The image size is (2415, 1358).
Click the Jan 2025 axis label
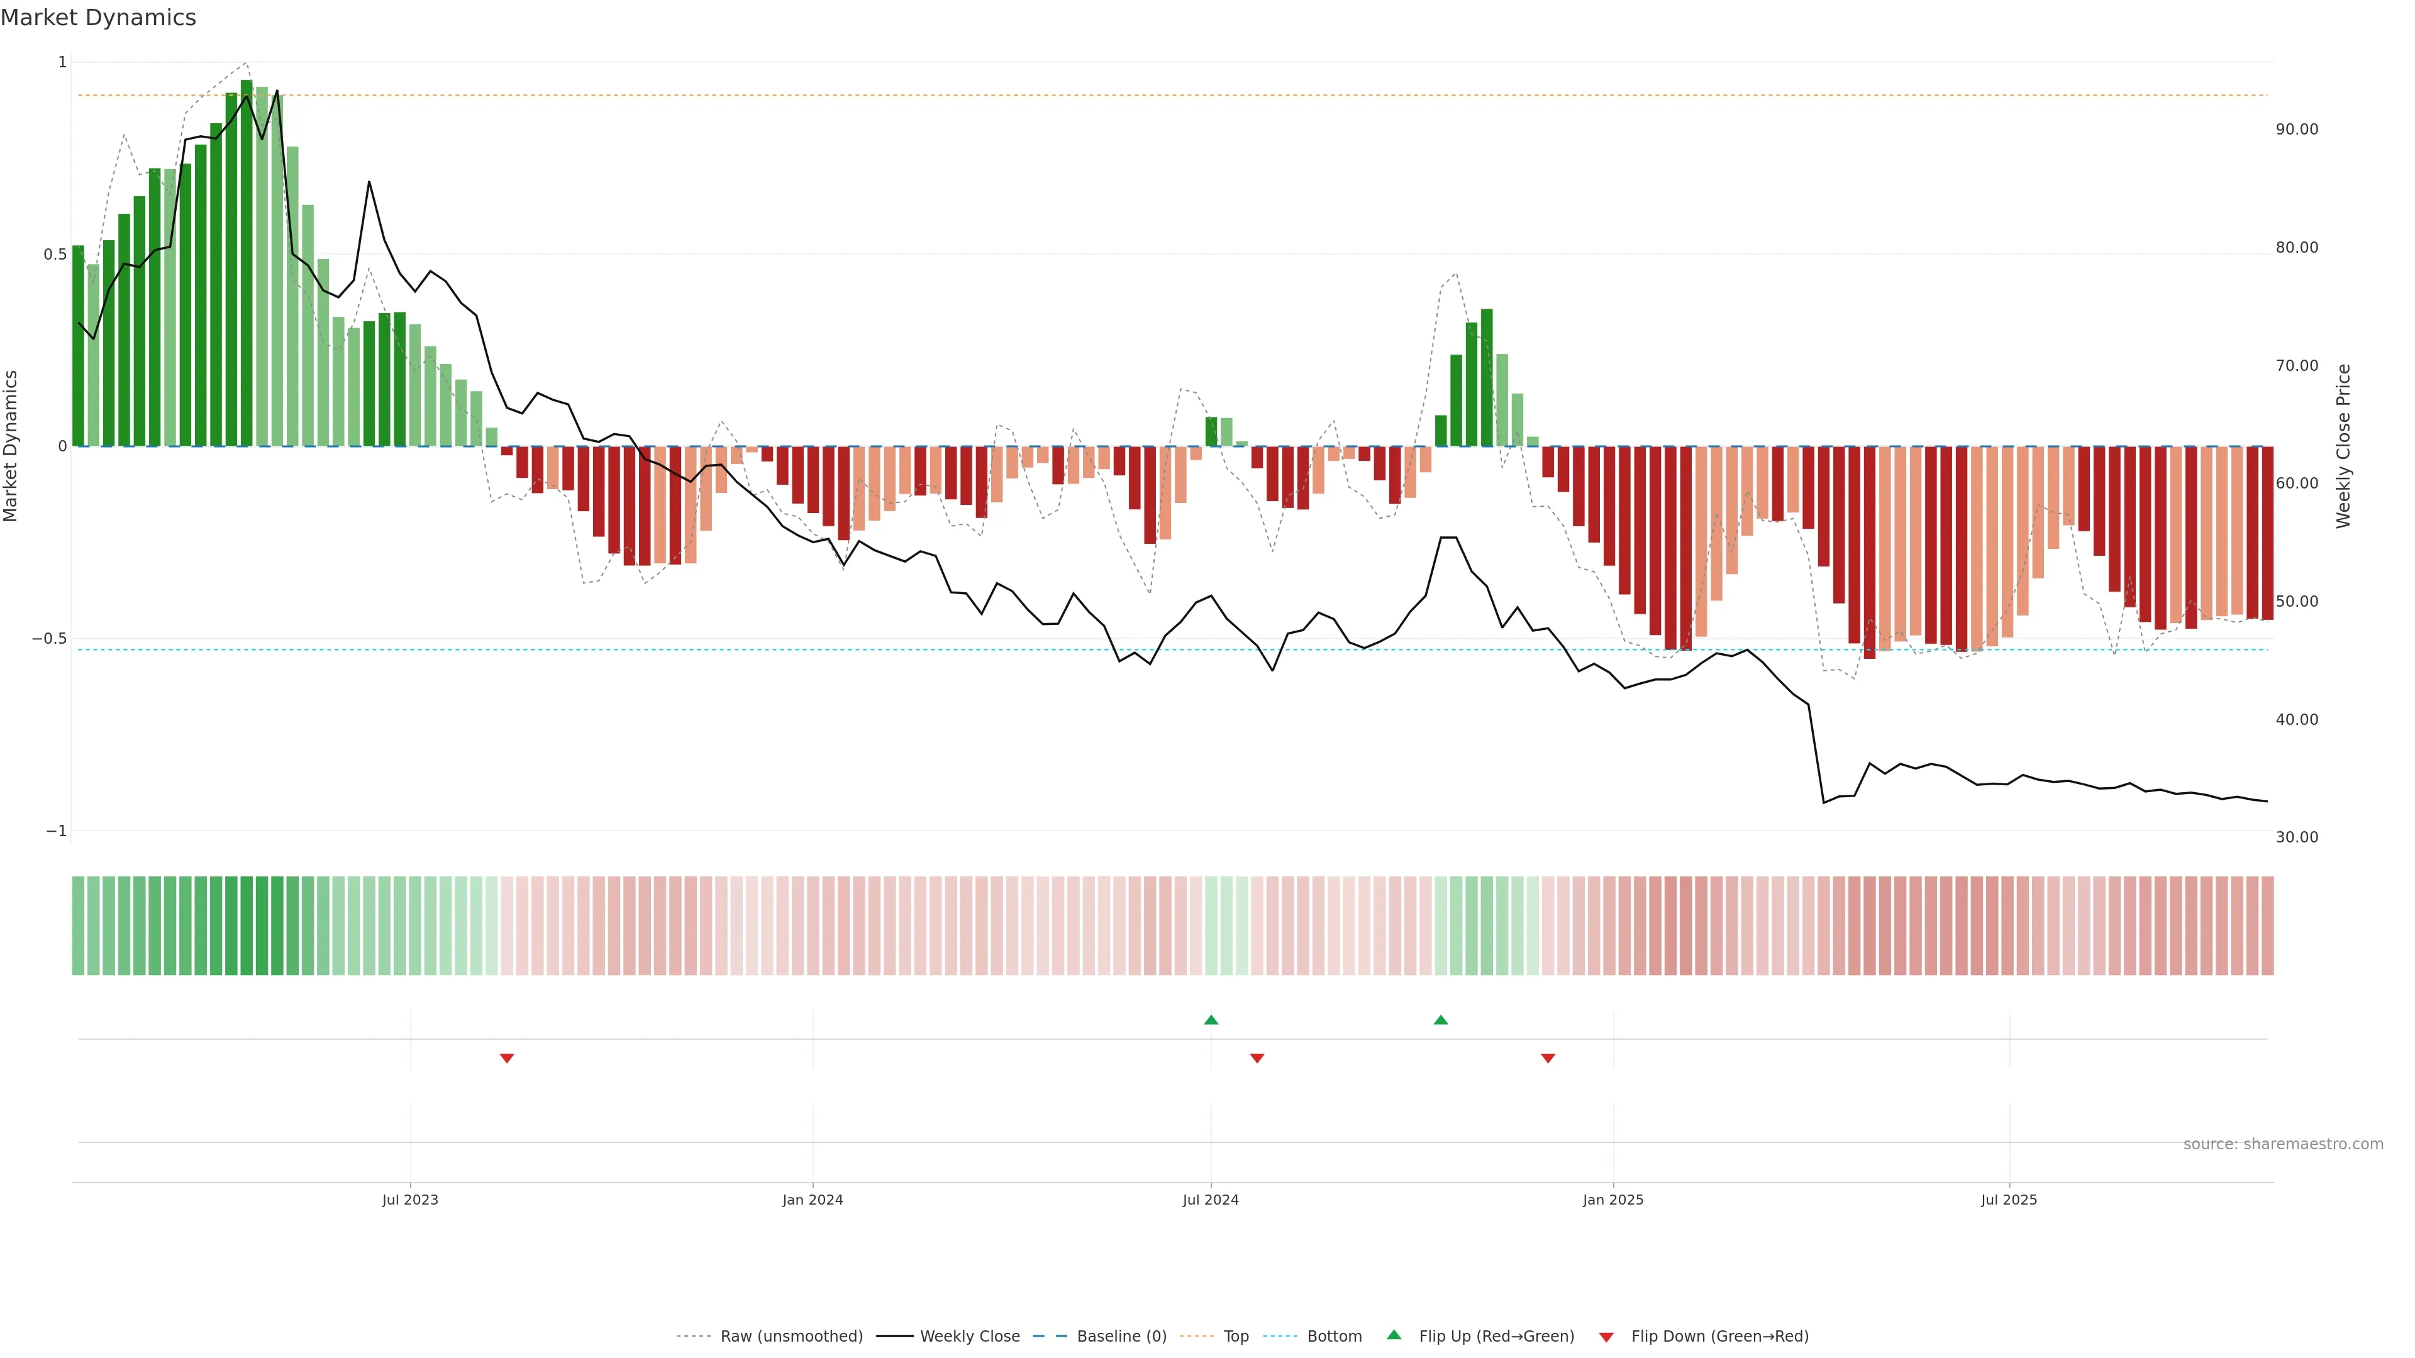1613,1201
